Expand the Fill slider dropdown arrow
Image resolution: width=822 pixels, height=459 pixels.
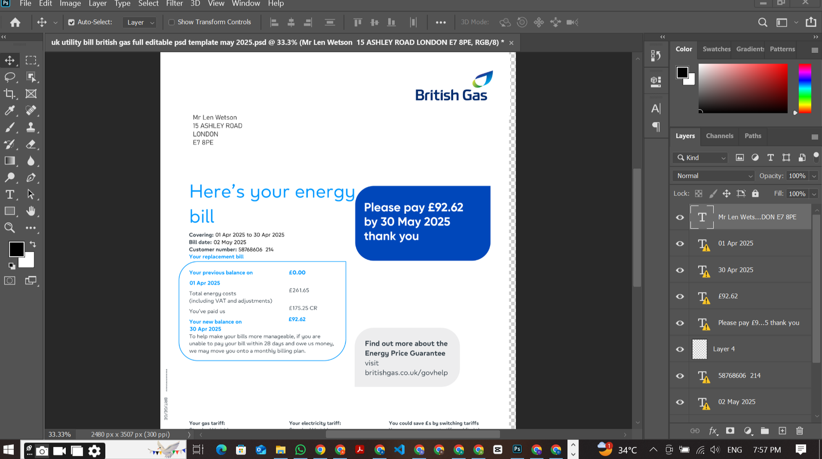[x=814, y=194]
